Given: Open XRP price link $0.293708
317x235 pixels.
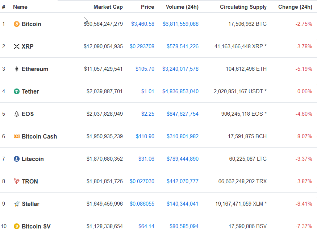Looking at the screenshot, I should click(x=142, y=46).
